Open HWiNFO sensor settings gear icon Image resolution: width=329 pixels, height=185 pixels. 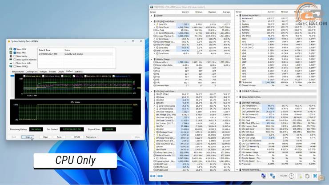pos(307,176)
